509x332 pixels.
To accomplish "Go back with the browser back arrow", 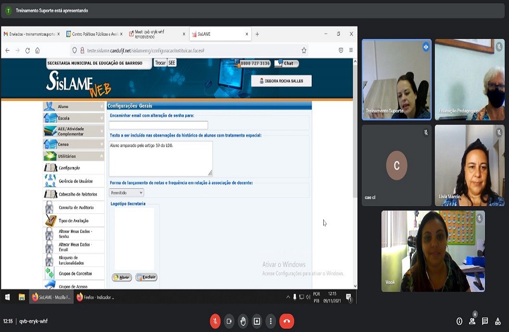I will click(x=8, y=50).
